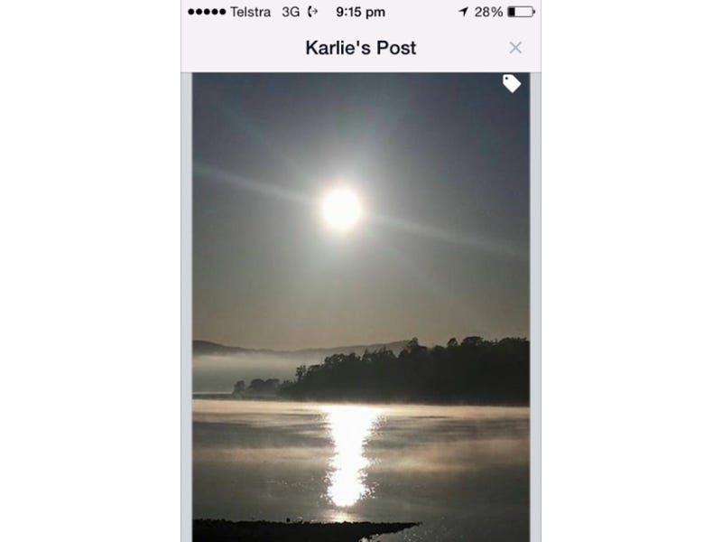
Task: Tap the grey margin right of the photo
Action: pyautogui.click(x=535, y=307)
